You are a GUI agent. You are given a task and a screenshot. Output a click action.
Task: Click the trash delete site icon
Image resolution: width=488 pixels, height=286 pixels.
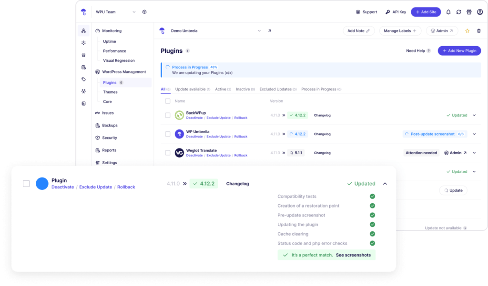pyautogui.click(x=478, y=31)
